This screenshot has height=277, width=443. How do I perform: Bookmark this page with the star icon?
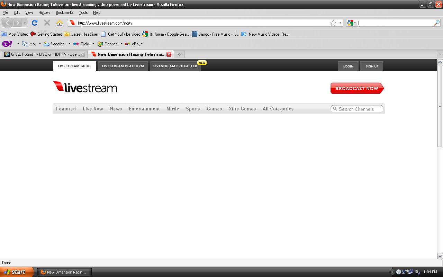[x=333, y=23]
